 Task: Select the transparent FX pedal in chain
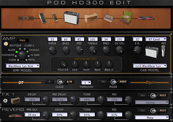click(109, 18)
